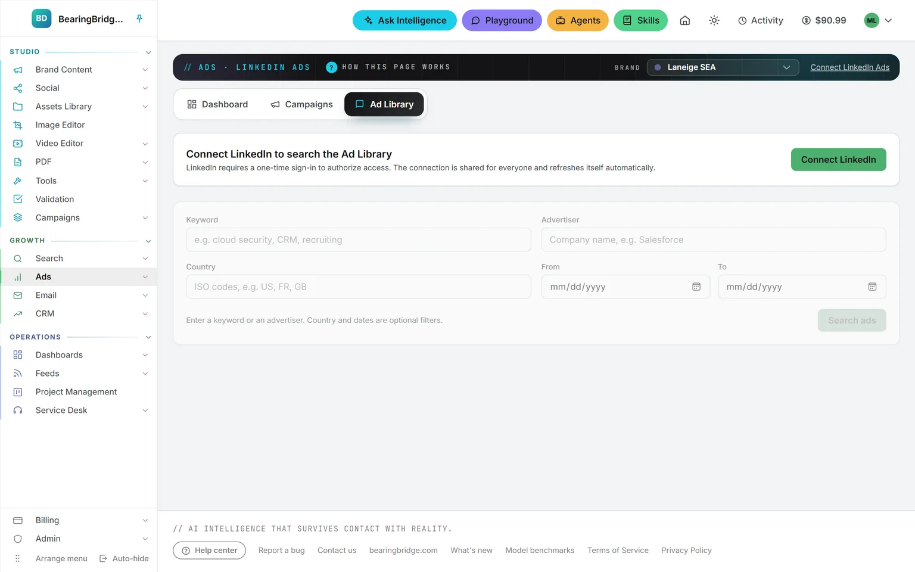Click the Country ISO codes field
The image size is (915, 572).
[359, 287]
